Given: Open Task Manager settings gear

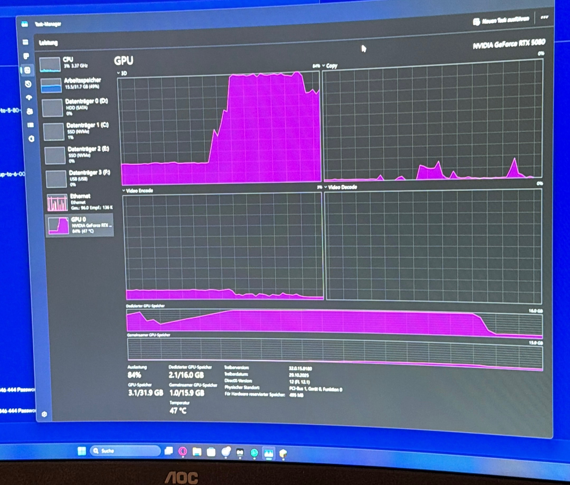Looking at the screenshot, I should tap(44, 414).
